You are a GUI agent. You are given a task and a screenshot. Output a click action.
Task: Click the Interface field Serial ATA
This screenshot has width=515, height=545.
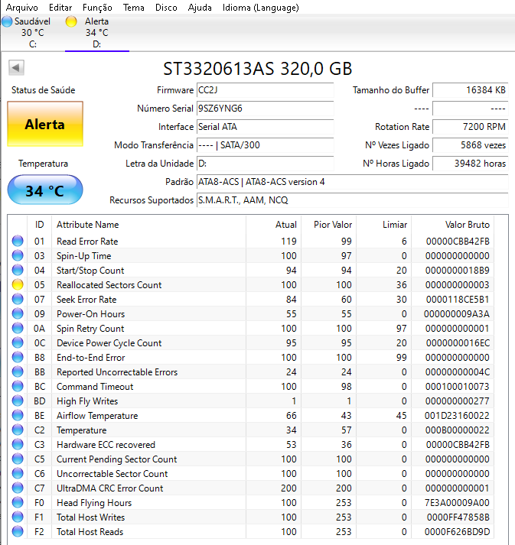(x=266, y=127)
